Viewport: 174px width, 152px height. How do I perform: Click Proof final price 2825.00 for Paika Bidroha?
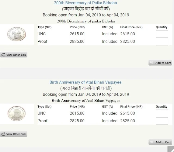(x=128, y=42)
